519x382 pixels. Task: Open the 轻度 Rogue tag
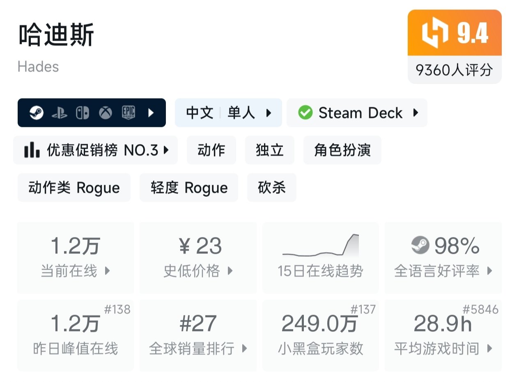coord(189,188)
